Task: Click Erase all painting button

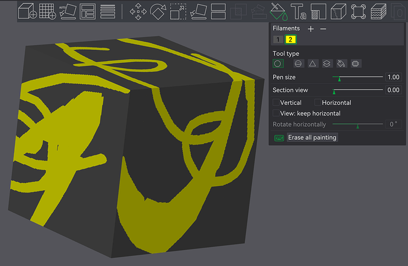Action: 312,137
